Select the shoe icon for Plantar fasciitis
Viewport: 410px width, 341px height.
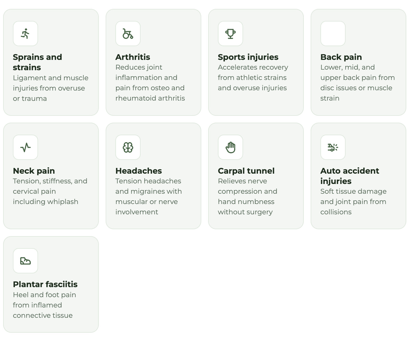point(25,261)
